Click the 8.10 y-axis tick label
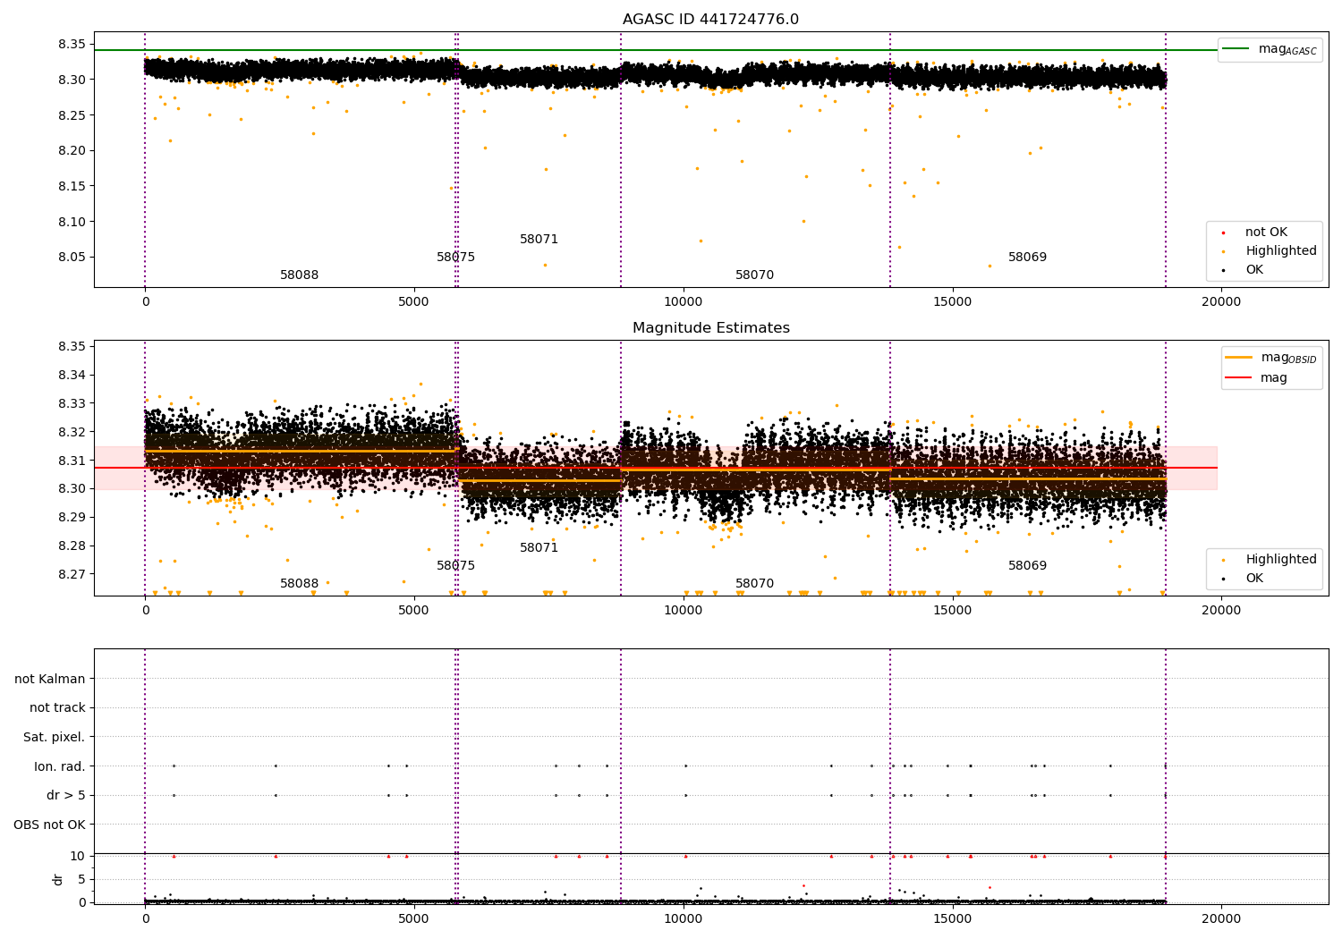Viewport: 1342px width, 939px height. pos(72,222)
